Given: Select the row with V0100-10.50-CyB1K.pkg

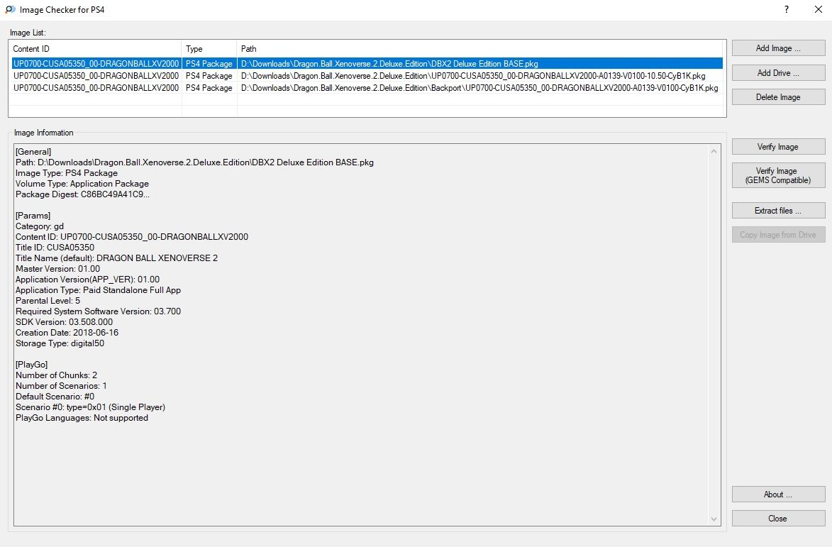Looking at the screenshot, I should pos(367,76).
